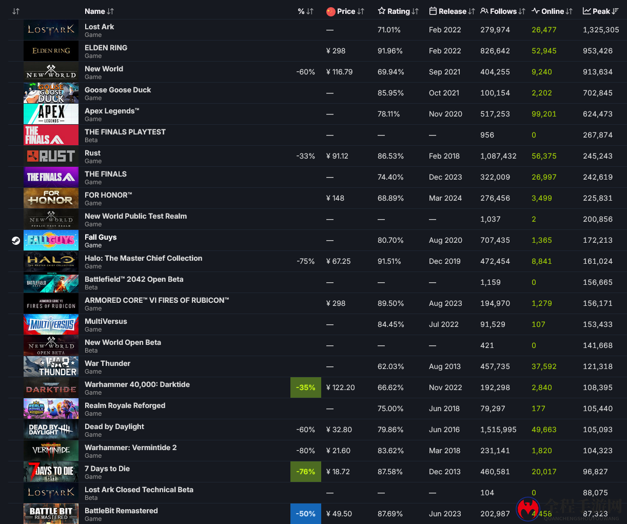This screenshot has width=627, height=524.
Task: Sort the table by Name column arrows
Action: pos(111,11)
